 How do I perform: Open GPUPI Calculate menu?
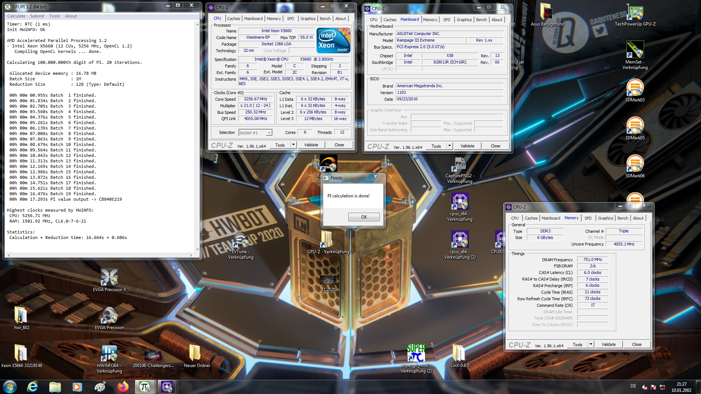16,16
